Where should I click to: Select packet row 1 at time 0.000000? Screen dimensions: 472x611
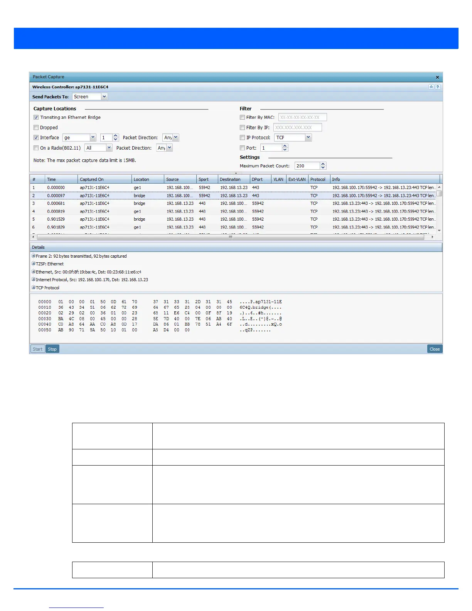pos(233,188)
